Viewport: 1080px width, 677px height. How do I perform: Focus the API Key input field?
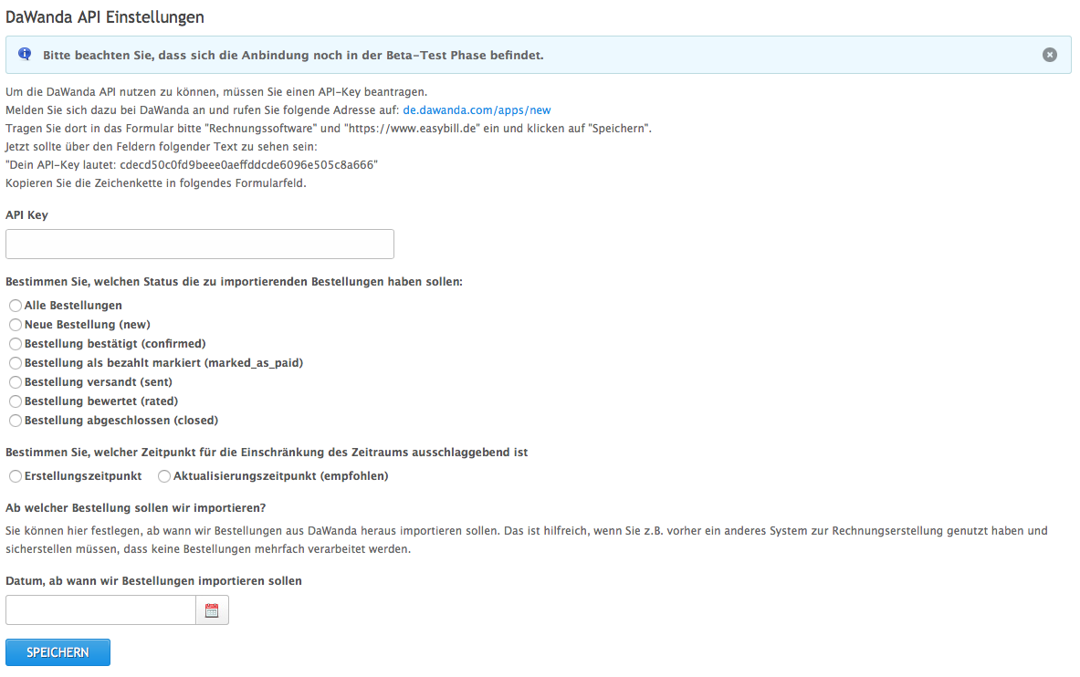coord(200,244)
